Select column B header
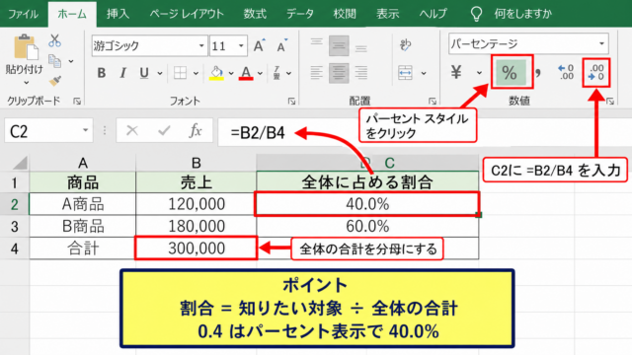Screen dimensions: 632x355 point(197,163)
